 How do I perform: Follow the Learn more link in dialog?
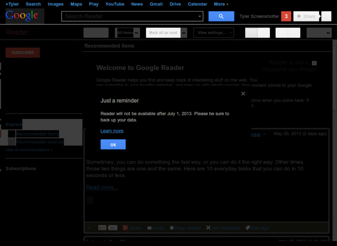click(112, 131)
